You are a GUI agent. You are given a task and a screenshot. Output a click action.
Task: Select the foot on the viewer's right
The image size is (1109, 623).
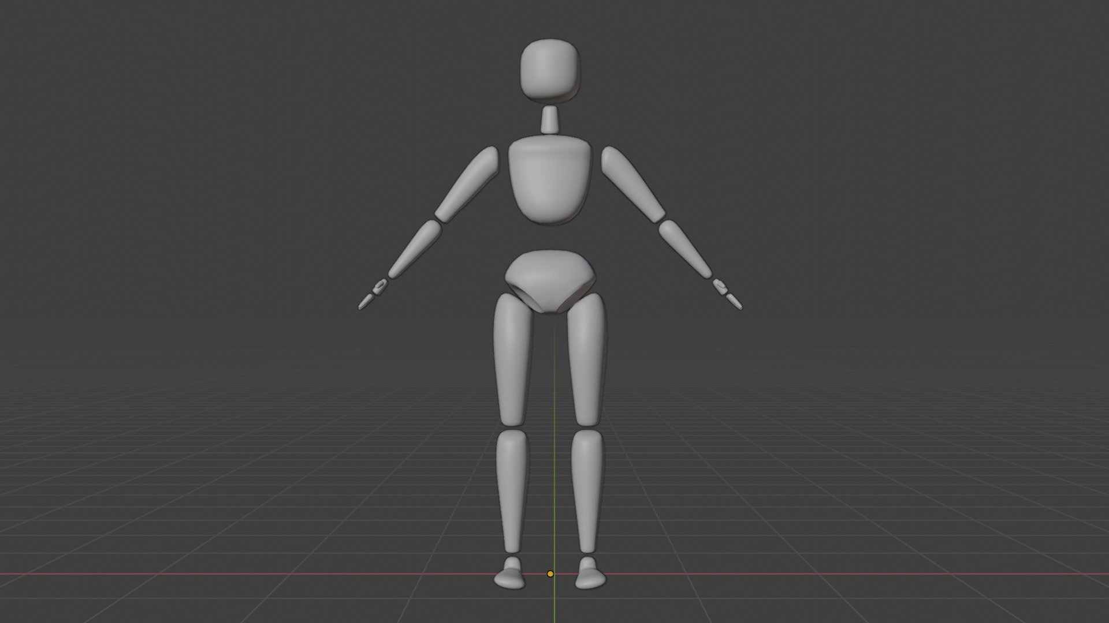590,573
